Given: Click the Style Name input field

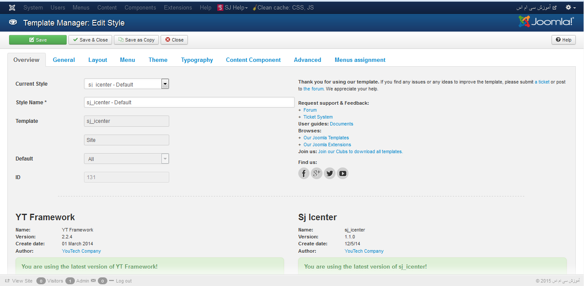Looking at the screenshot, I should pos(189,103).
